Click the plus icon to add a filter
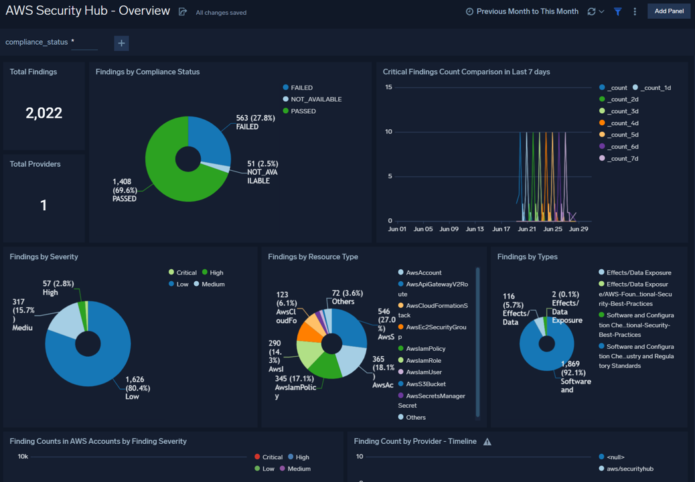Screen dimensions: 695x482 [x=121, y=43]
